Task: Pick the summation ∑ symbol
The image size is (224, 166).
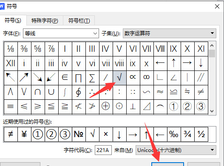Action: (92, 78)
